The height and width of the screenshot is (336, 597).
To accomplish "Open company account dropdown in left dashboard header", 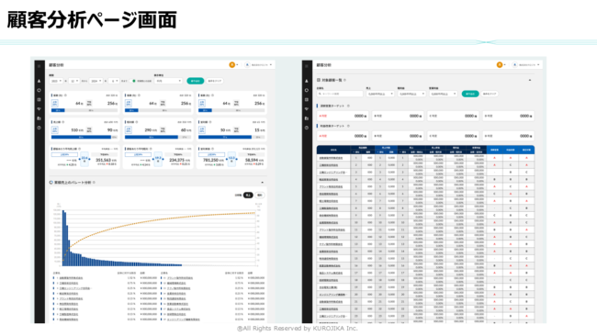I will pyautogui.click(x=259, y=65).
